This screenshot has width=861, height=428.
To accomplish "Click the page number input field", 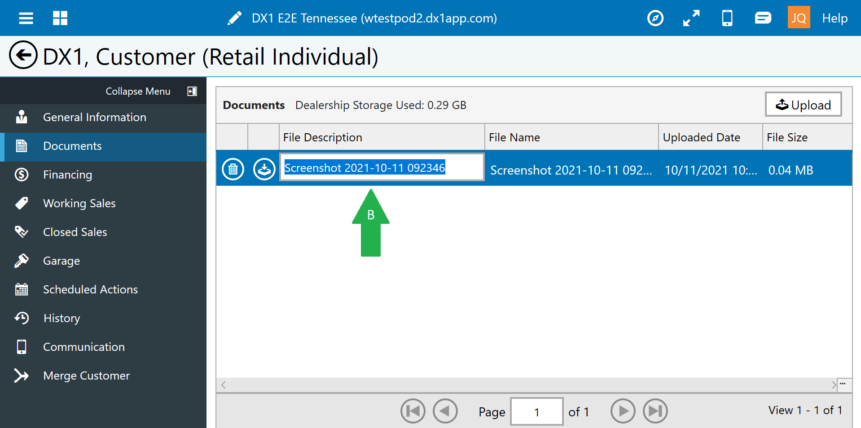I will [537, 411].
